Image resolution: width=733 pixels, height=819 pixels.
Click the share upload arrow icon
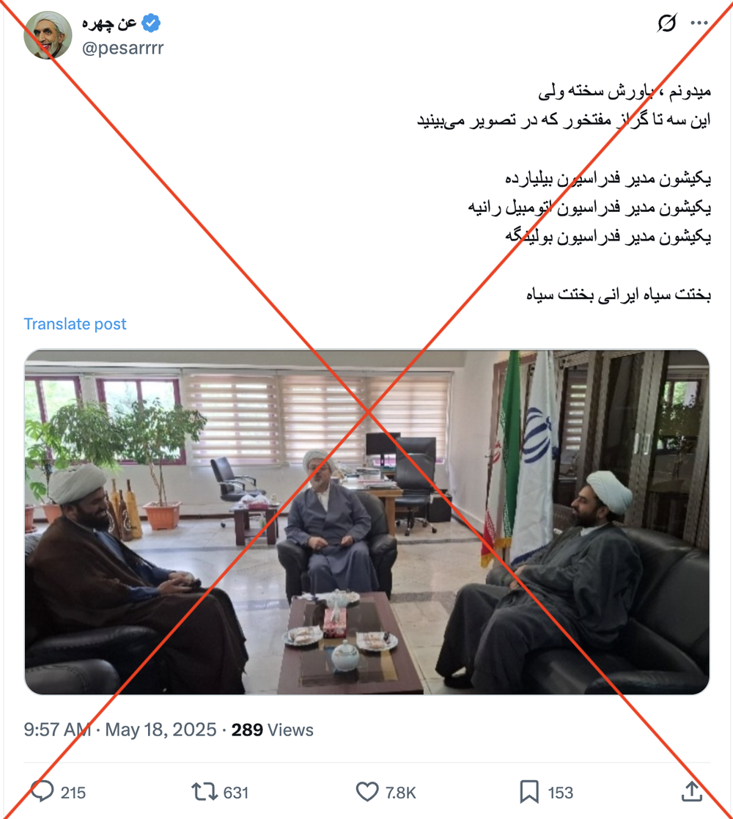pos(692,791)
